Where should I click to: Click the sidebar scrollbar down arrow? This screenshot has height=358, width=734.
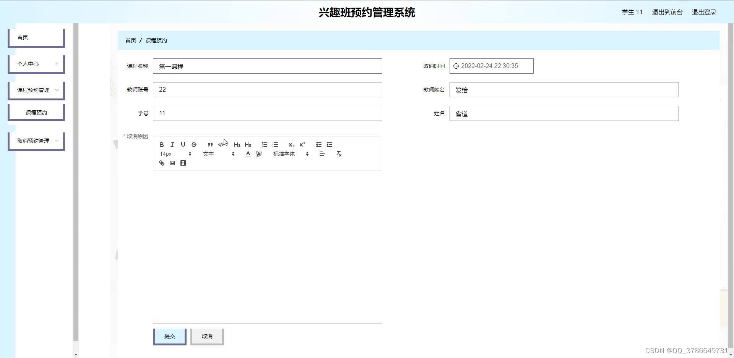pyautogui.click(x=76, y=355)
